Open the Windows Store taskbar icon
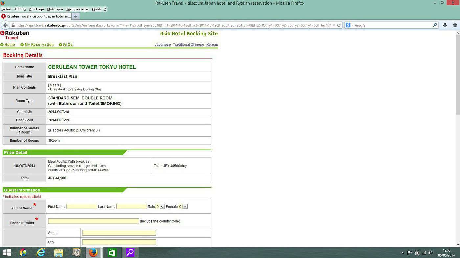Viewport: 460px width, 258px height. pos(112,252)
